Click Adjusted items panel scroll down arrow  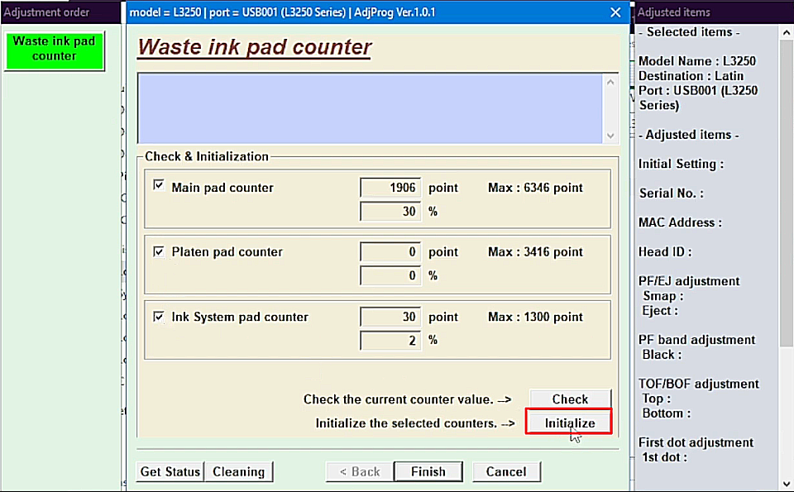click(x=786, y=484)
